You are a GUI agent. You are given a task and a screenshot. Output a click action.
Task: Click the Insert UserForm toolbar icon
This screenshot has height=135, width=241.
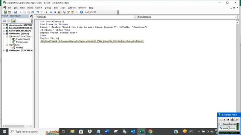pyautogui.click(x=9, y=12)
